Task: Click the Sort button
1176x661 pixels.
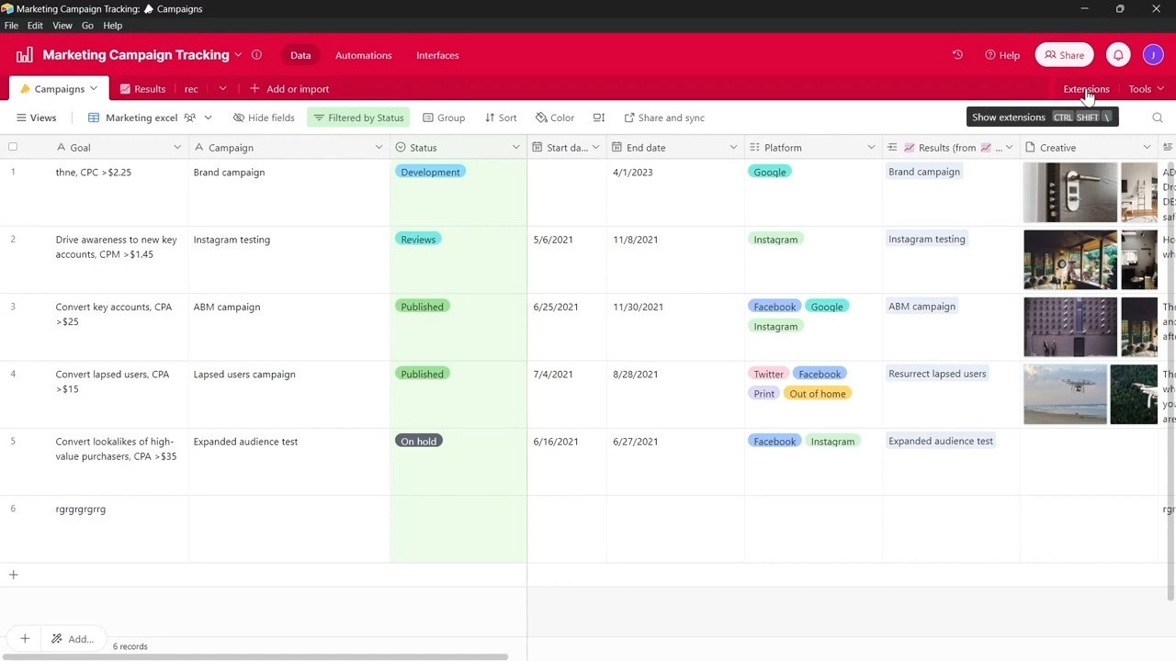Action: [x=501, y=118]
